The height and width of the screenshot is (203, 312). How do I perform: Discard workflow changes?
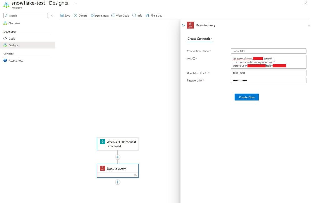click(81, 16)
